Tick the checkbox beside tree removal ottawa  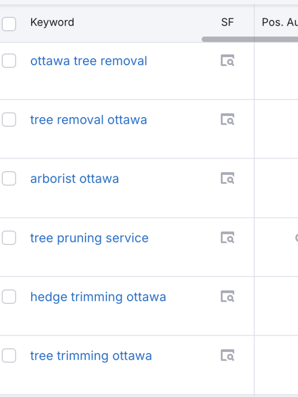[x=9, y=120]
